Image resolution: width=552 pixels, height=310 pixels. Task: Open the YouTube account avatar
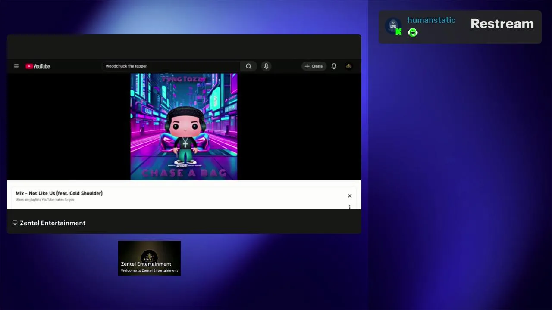349,66
